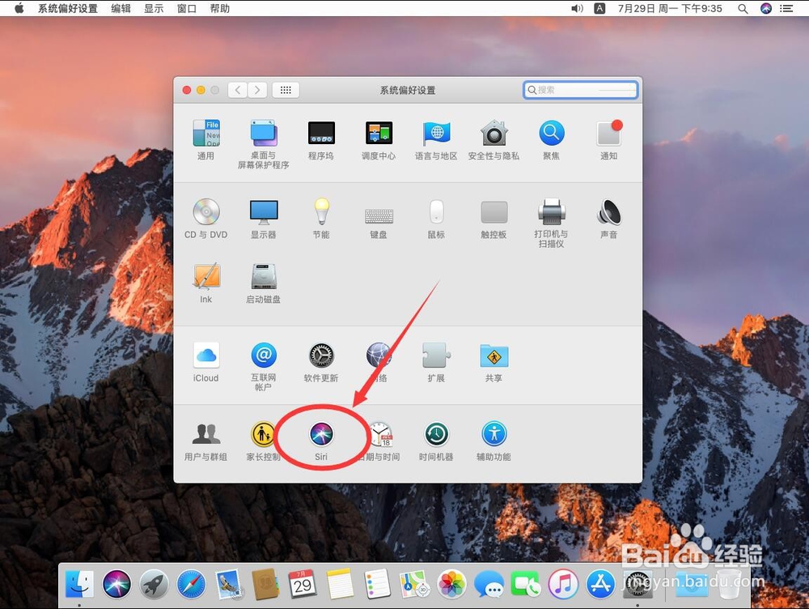Screen dimensions: 809x609
Task: Open Maps from the Dock
Action: 414,584
